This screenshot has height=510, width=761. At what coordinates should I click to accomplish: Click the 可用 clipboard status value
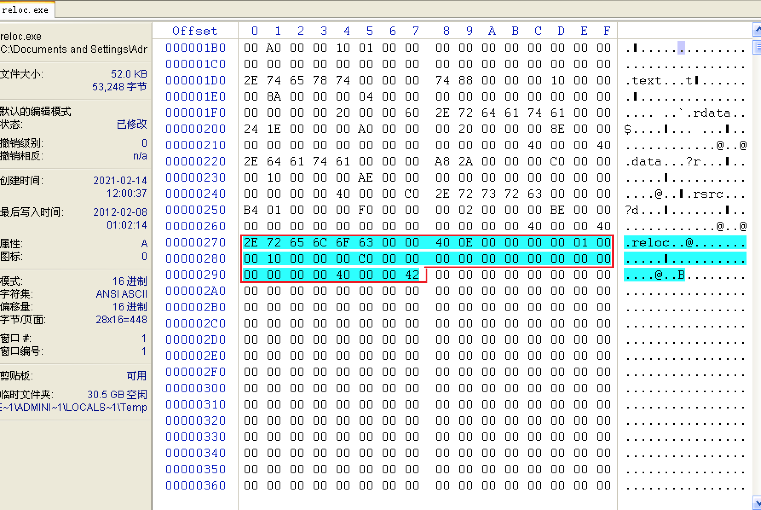tap(136, 376)
